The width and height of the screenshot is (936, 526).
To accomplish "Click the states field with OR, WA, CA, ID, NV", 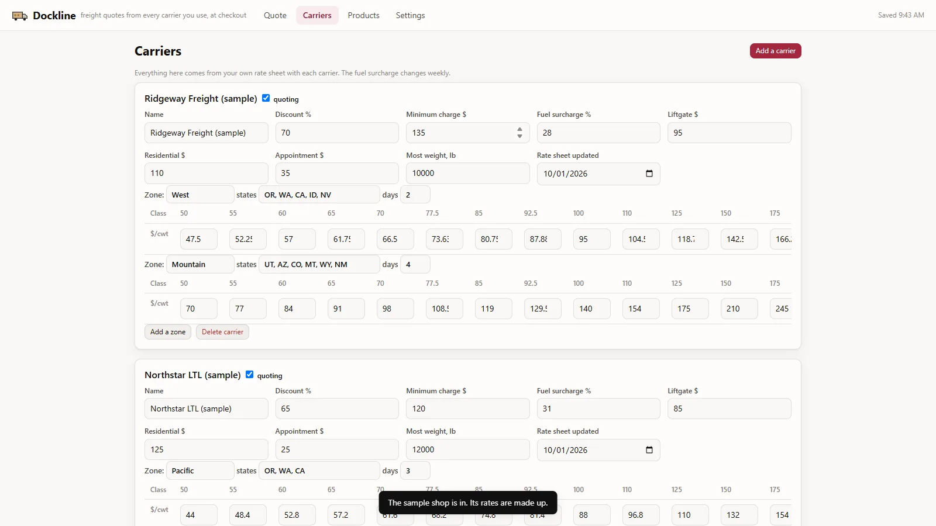I will pyautogui.click(x=319, y=195).
